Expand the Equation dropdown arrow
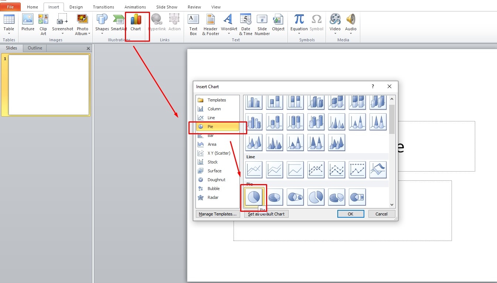 pyautogui.click(x=299, y=34)
